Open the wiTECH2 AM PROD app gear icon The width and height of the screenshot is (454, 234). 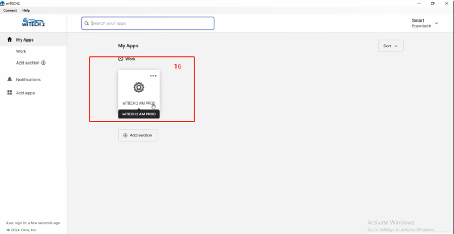139,87
